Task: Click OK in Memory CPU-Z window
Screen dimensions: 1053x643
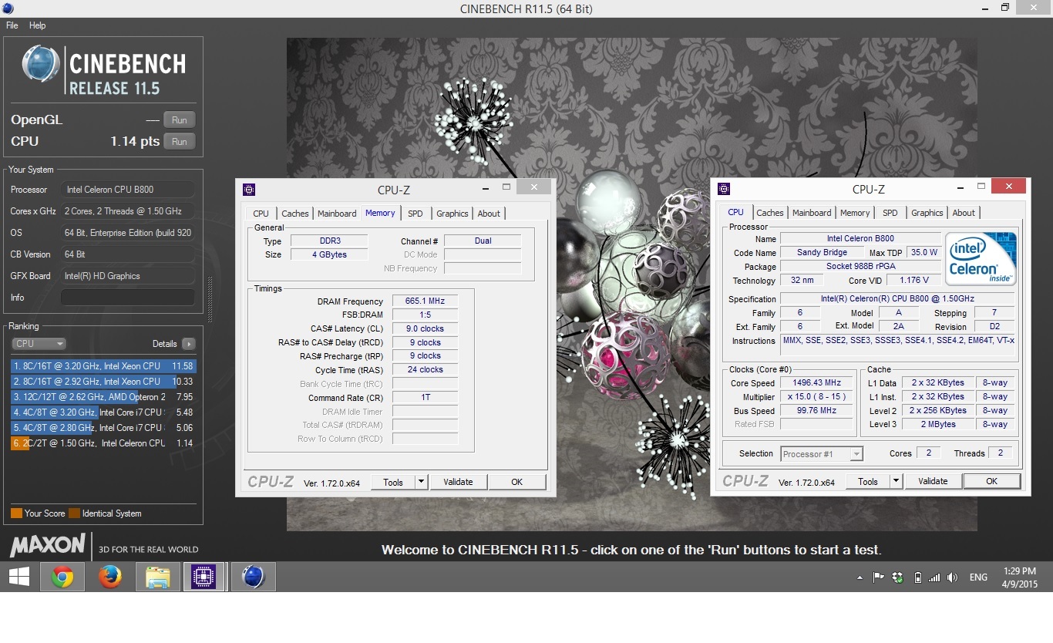Action: tap(516, 482)
